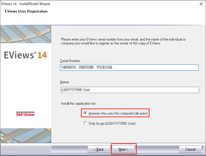Select 'Anyone who uses this computer' option
The image size is (206, 156).
(116, 113)
